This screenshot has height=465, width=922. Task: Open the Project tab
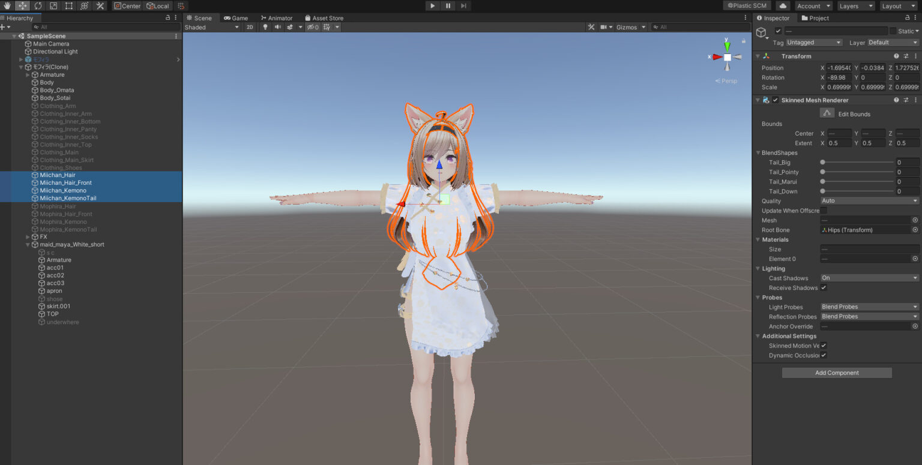click(815, 18)
